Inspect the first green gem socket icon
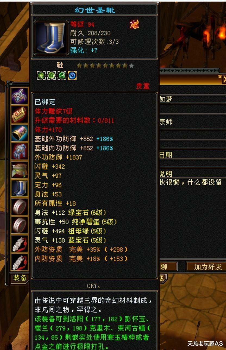This screenshot has width=226, height=350. (41, 75)
